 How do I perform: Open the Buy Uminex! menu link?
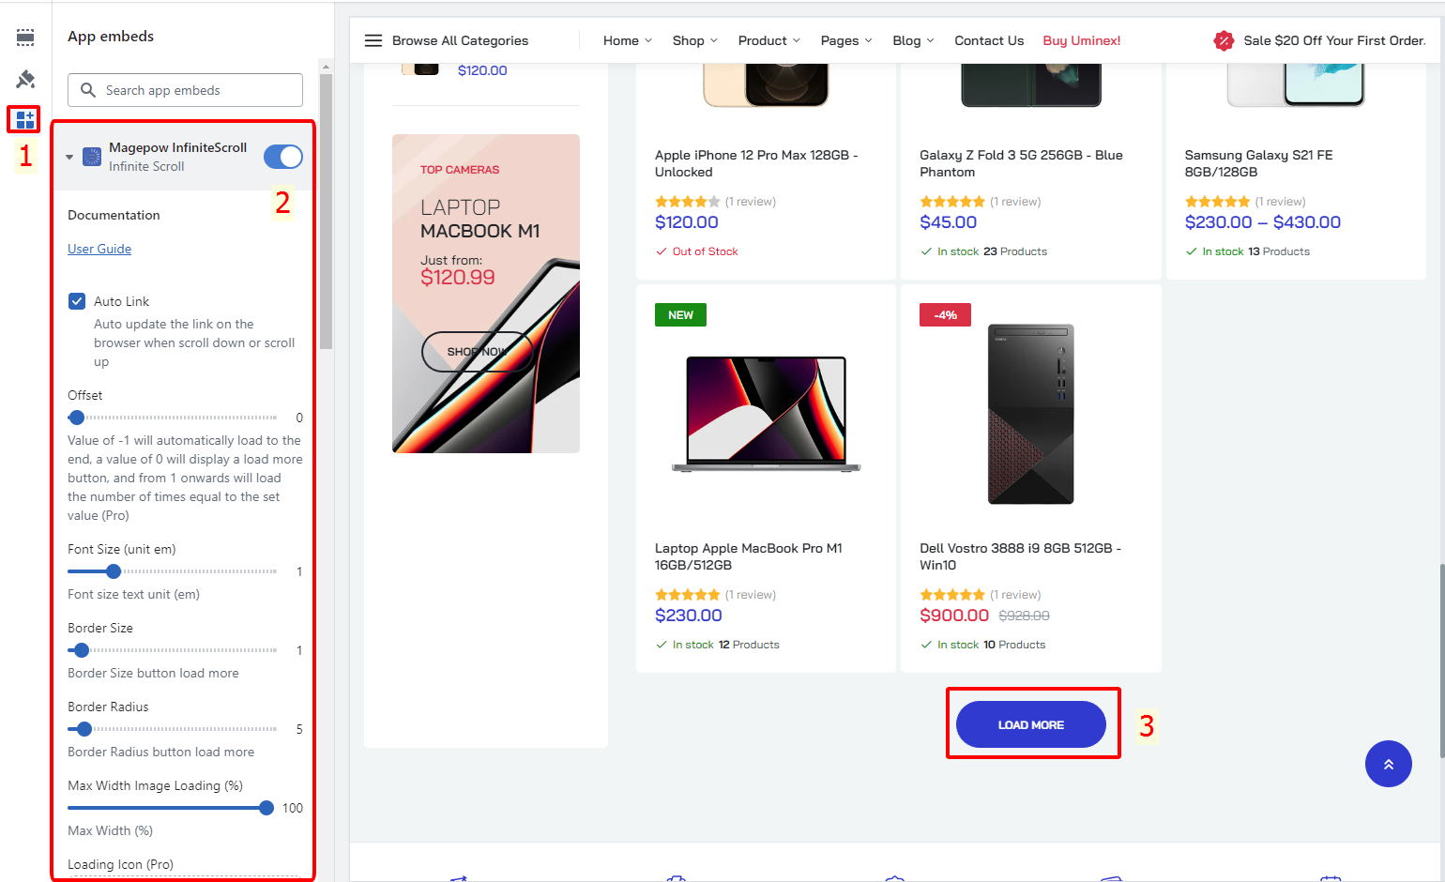(x=1081, y=40)
